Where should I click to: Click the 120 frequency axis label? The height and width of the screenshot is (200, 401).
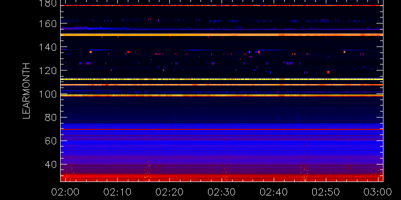pyautogui.click(x=48, y=70)
